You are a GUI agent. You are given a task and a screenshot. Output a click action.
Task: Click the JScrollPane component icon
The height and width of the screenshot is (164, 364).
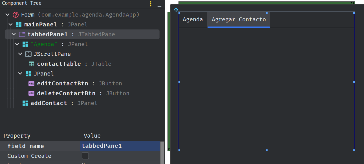point(28,54)
